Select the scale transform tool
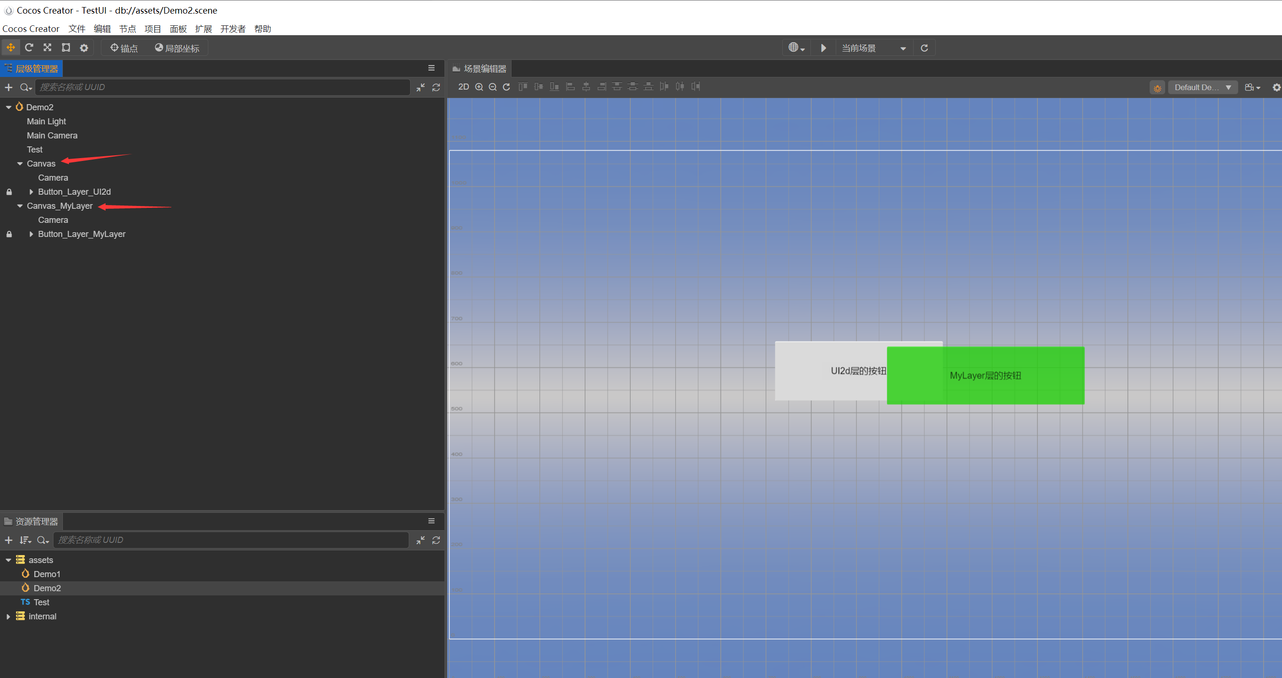The width and height of the screenshot is (1282, 678). tap(47, 48)
